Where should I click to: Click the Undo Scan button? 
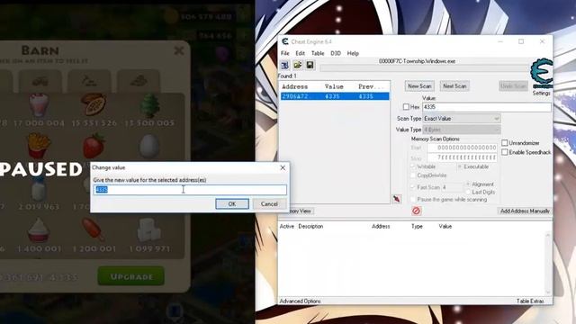point(513,86)
